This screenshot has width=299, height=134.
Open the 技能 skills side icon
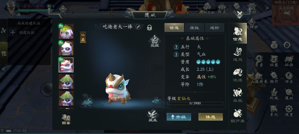click(x=238, y=95)
